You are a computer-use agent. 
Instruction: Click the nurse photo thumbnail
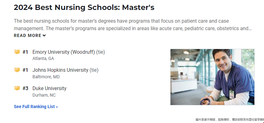coord(212,77)
